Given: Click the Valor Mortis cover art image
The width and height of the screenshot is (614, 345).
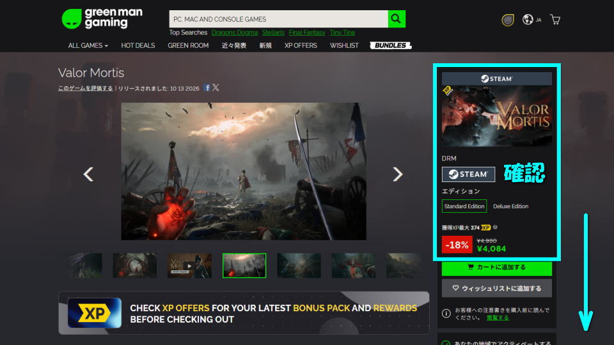Looking at the screenshot, I should tap(496, 116).
